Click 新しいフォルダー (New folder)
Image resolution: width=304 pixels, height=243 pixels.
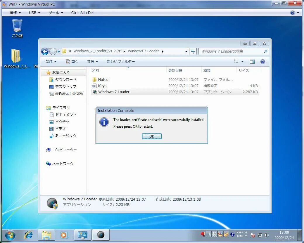click(121, 61)
